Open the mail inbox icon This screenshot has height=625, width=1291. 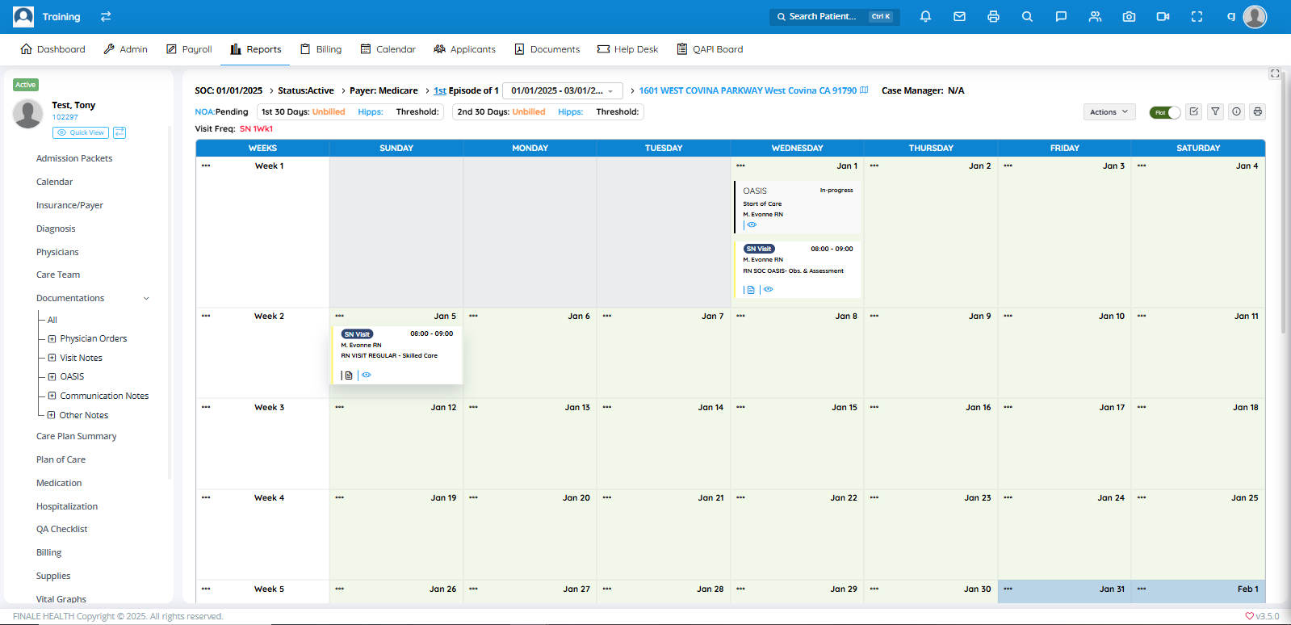pos(959,16)
